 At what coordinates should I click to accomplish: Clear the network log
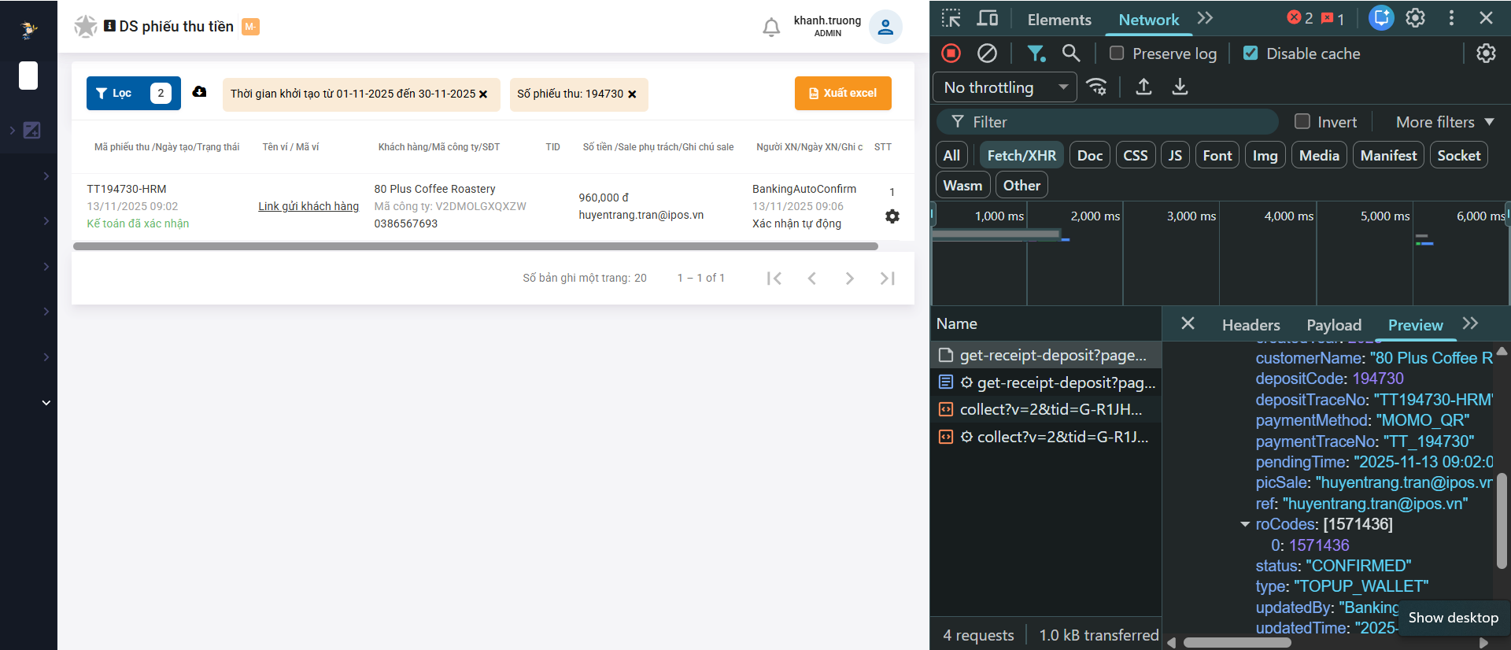click(x=987, y=53)
